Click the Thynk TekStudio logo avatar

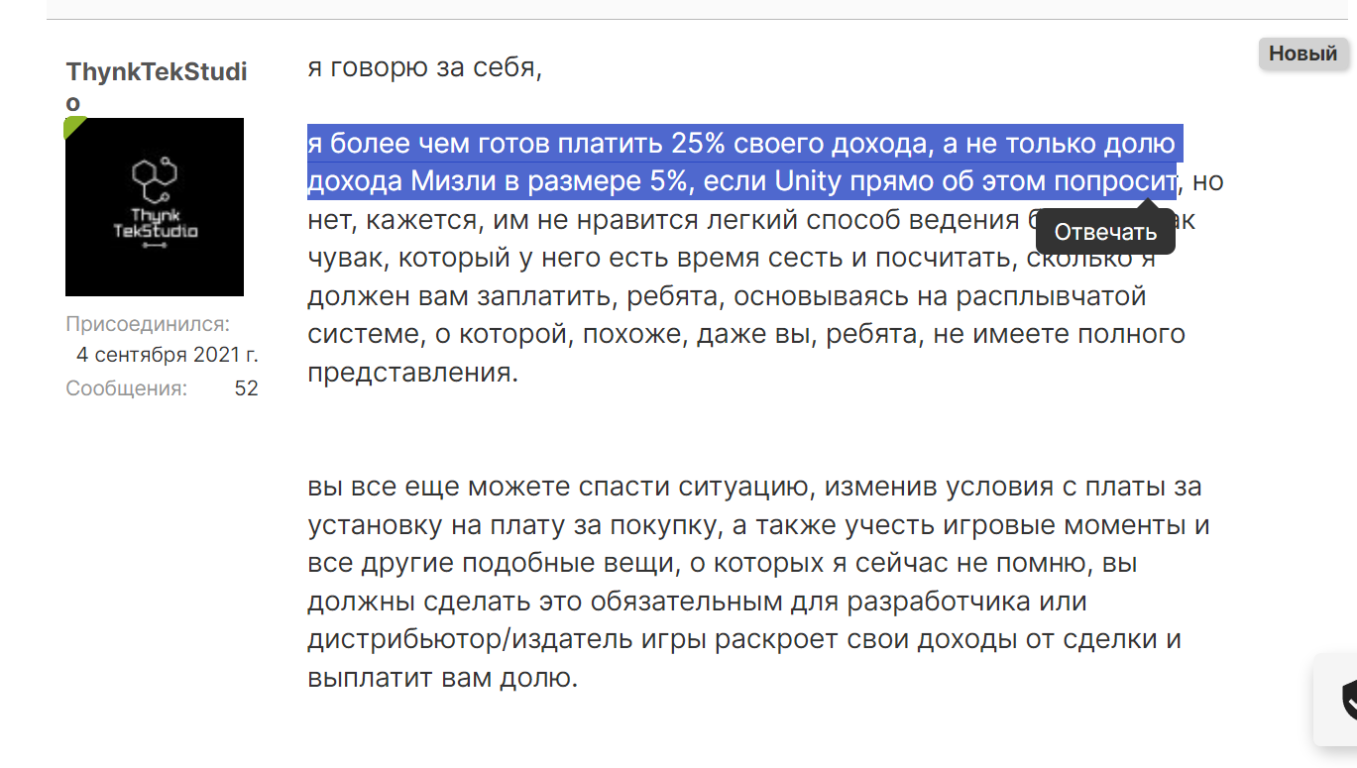pyautogui.click(x=155, y=207)
